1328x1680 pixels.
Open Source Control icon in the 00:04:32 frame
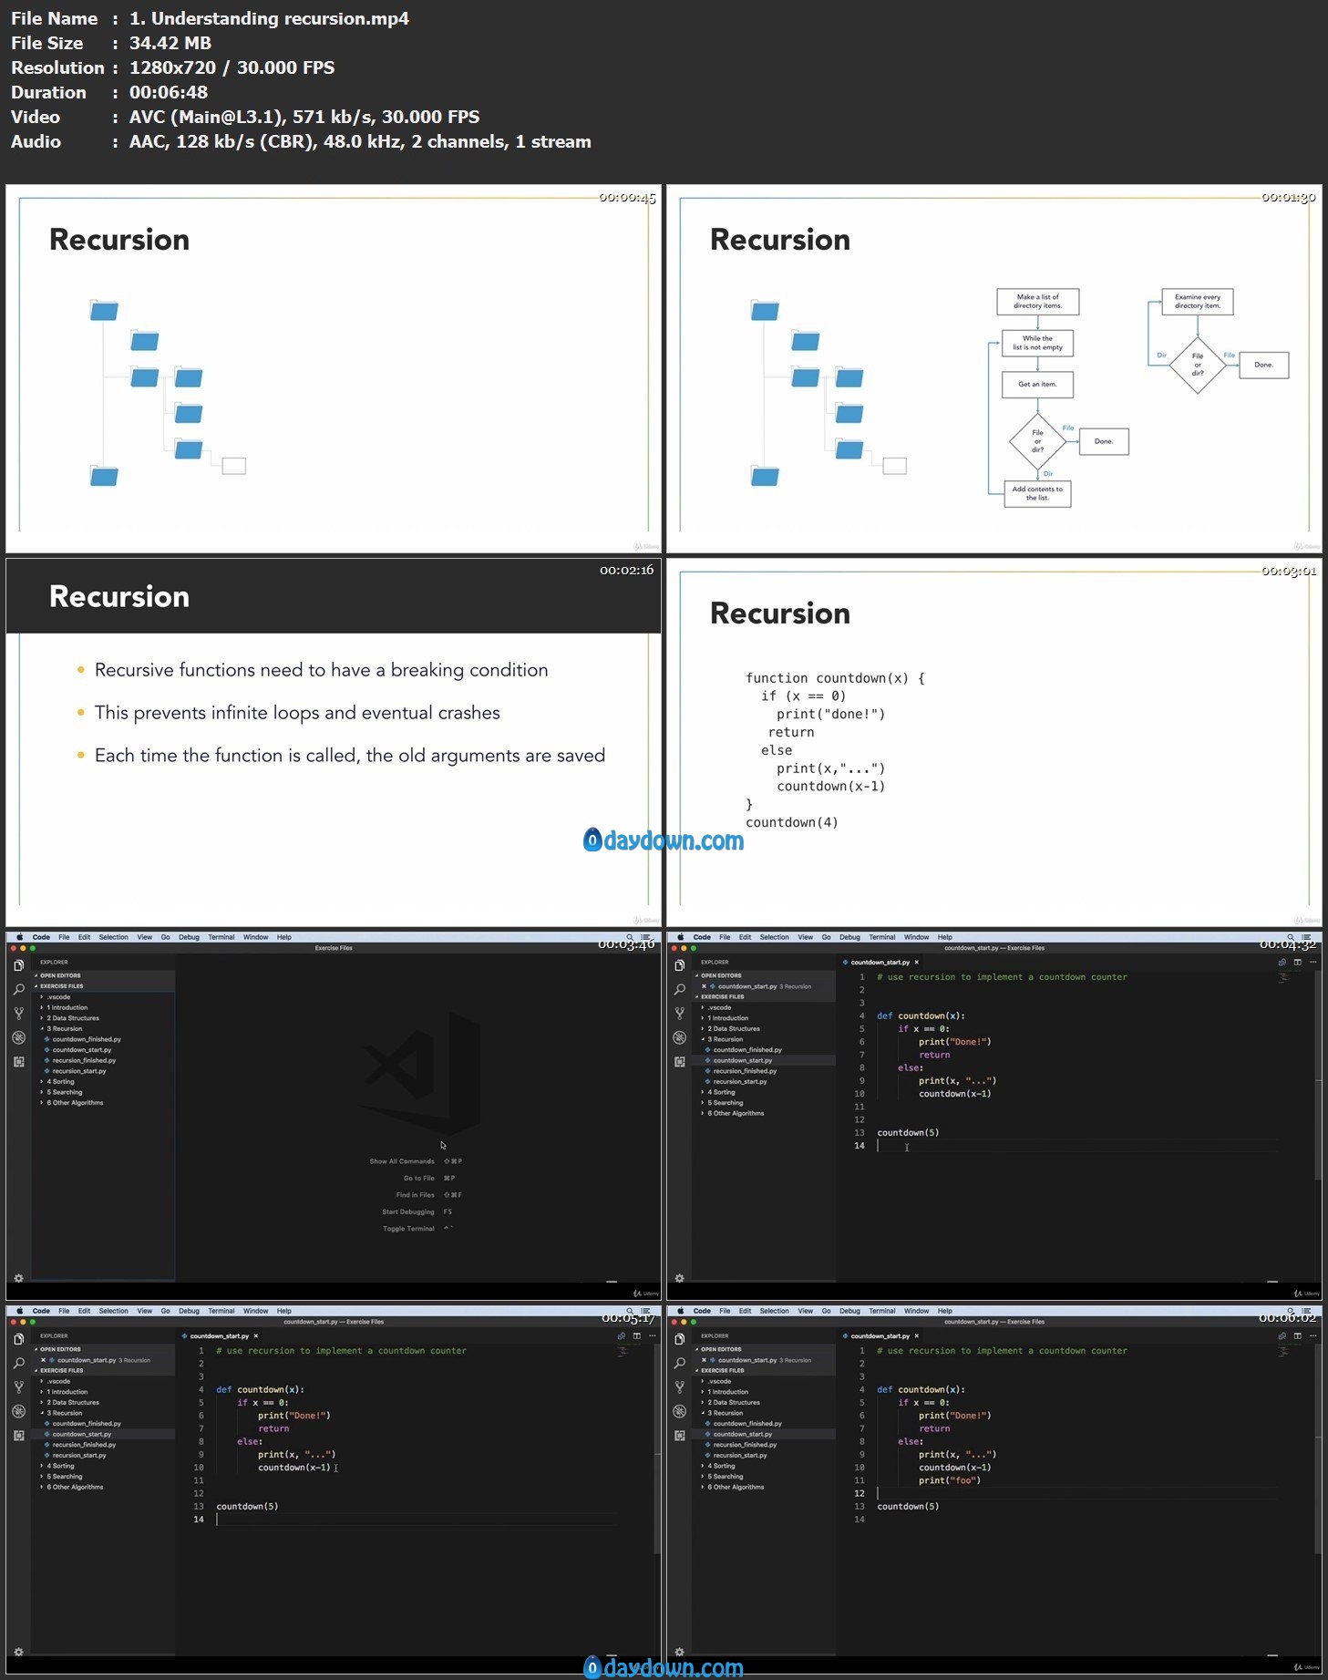pyautogui.click(x=679, y=1013)
